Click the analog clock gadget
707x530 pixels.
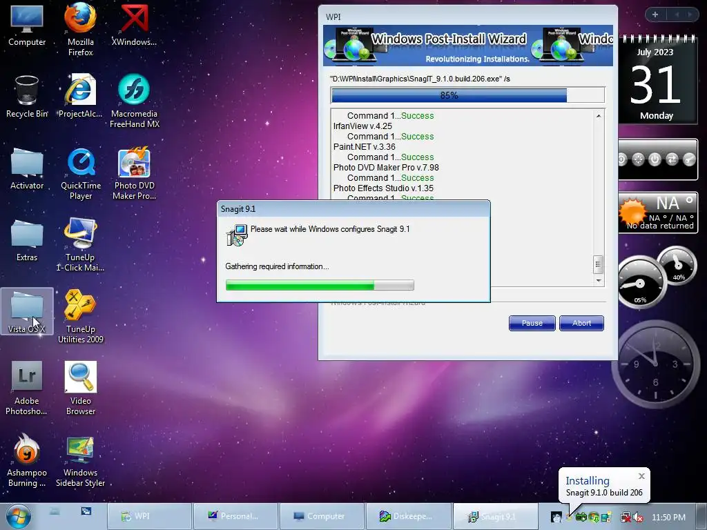[x=656, y=363]
